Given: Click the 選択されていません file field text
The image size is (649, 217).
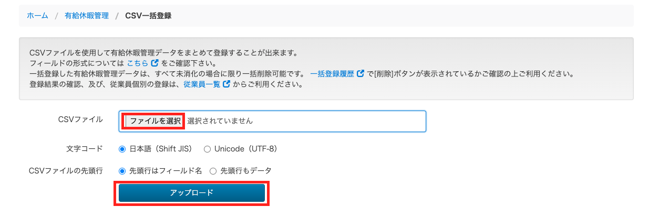Looking at the screenshot, I should (220, 121).
